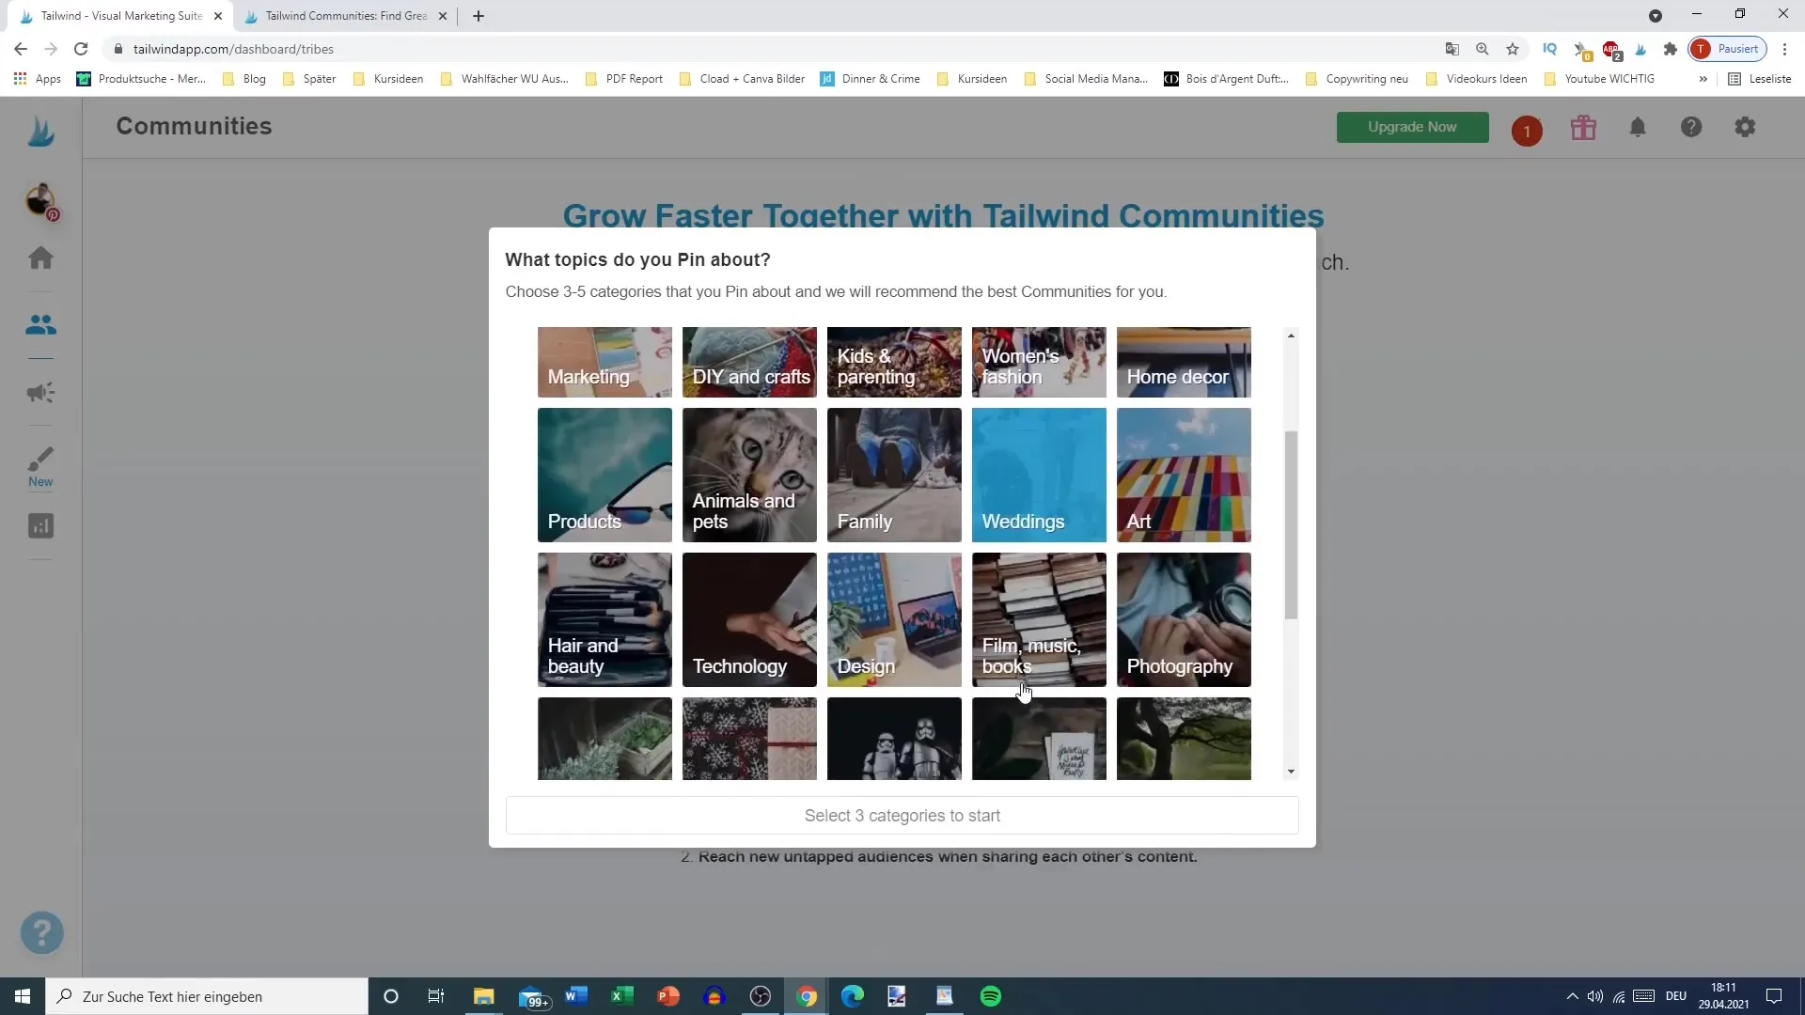This screenshot has height=1015, width=1805.
Task: Reload the page with refresh icon
Action: [x=81, y=49]
